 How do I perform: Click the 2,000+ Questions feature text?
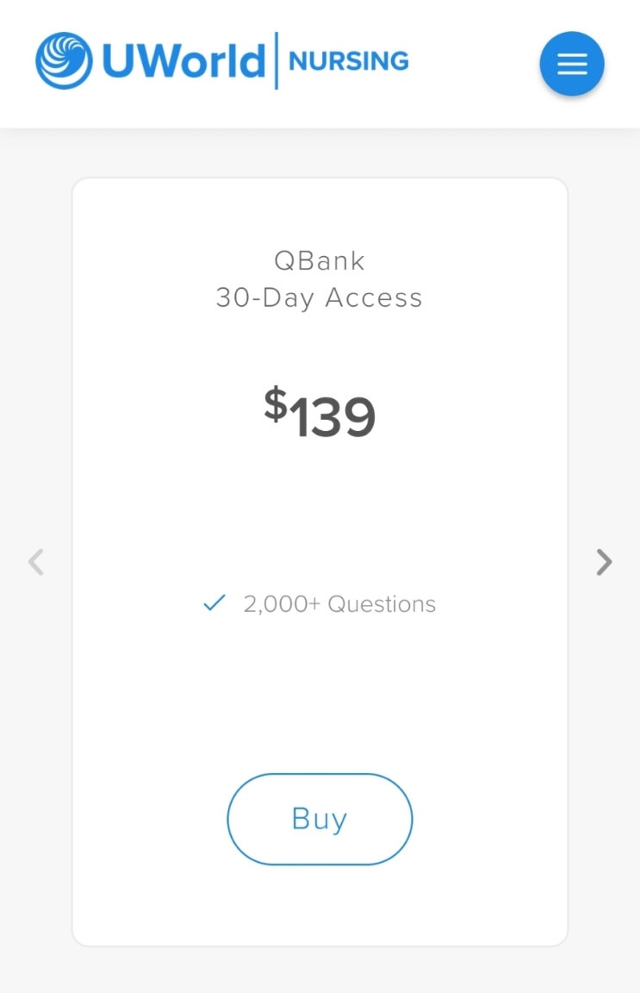[x=339, y=604]
